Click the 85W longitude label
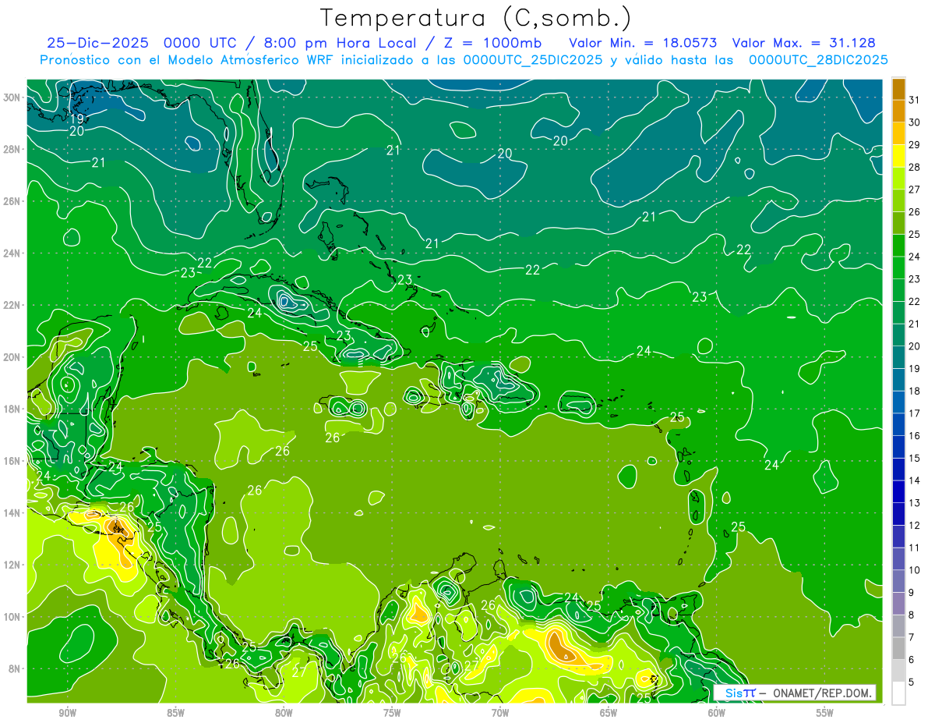The image size is (935, 723). pos(176,713)
